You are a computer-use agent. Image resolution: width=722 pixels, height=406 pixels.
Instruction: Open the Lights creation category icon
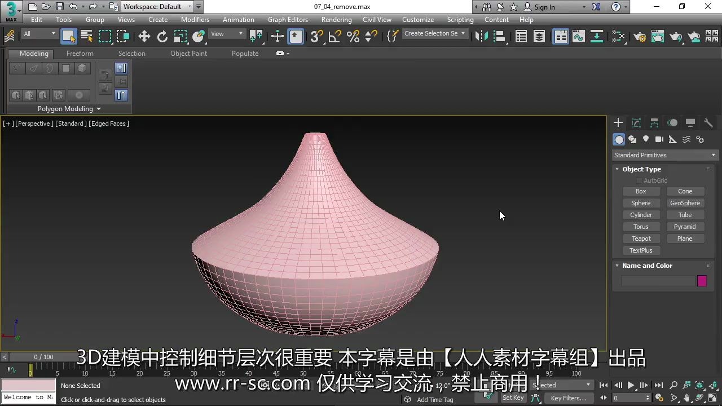pos(646,139)
